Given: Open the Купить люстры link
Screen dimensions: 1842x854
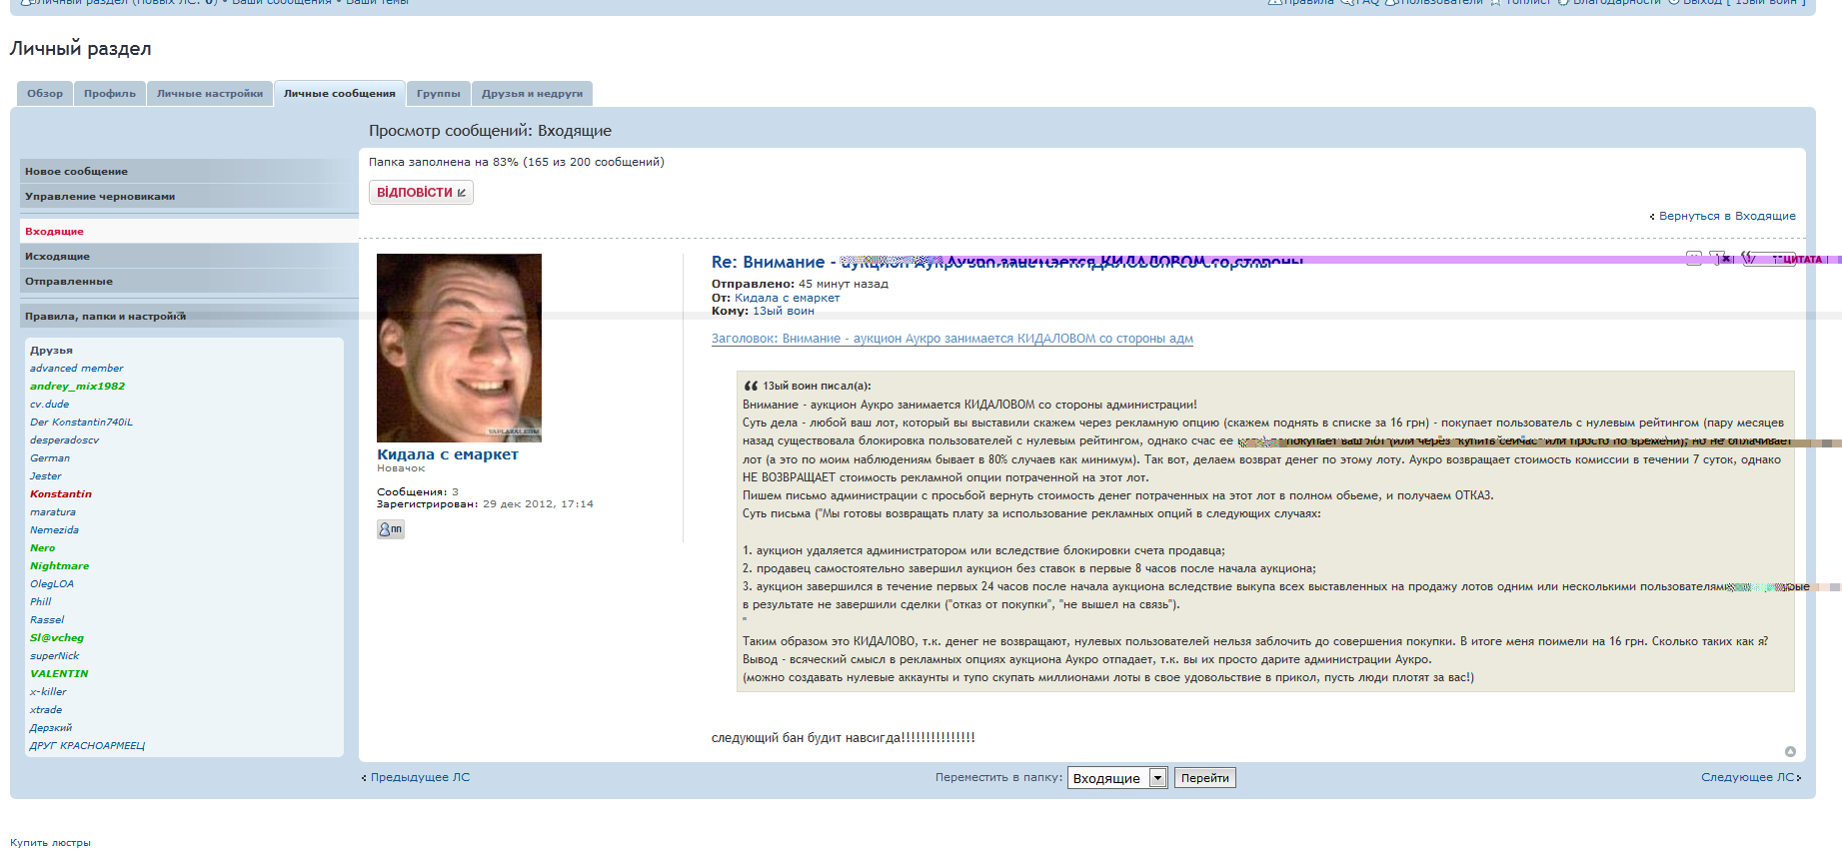Looking at the screenshot, I should [50, 843].
